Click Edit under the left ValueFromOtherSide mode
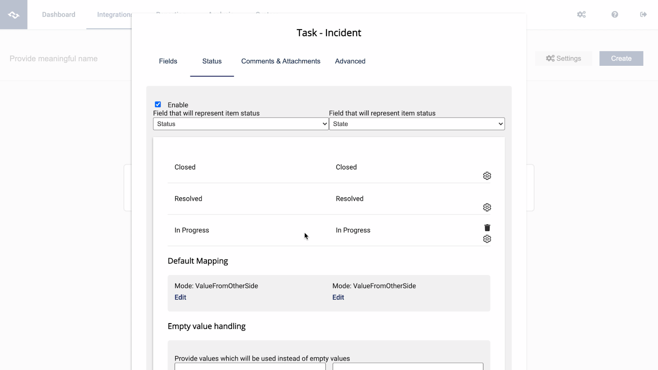 180,297
